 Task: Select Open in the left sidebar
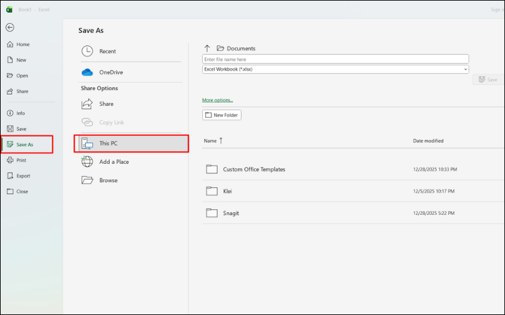click(x=18, y=76)
